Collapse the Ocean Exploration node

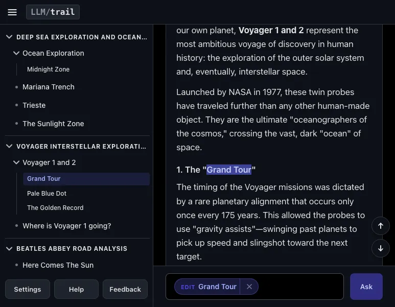(16, 53)
